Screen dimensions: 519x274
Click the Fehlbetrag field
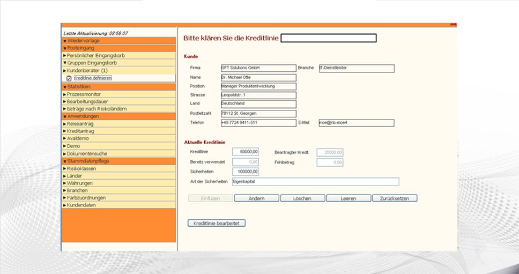point(330,162)
